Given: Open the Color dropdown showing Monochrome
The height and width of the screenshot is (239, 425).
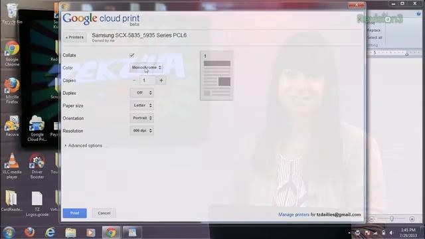Looking at the screenshot, I should click(146, 68).
